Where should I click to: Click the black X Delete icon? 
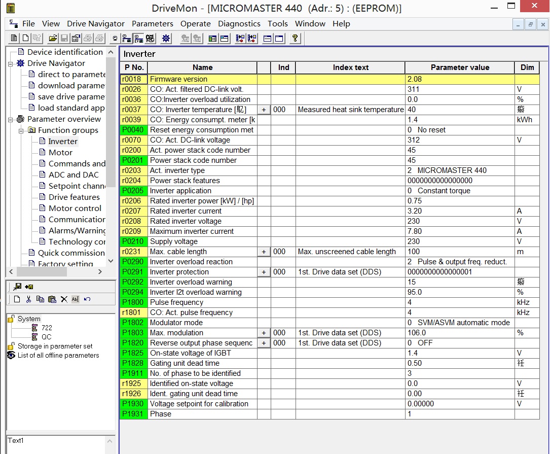[64, 299]
